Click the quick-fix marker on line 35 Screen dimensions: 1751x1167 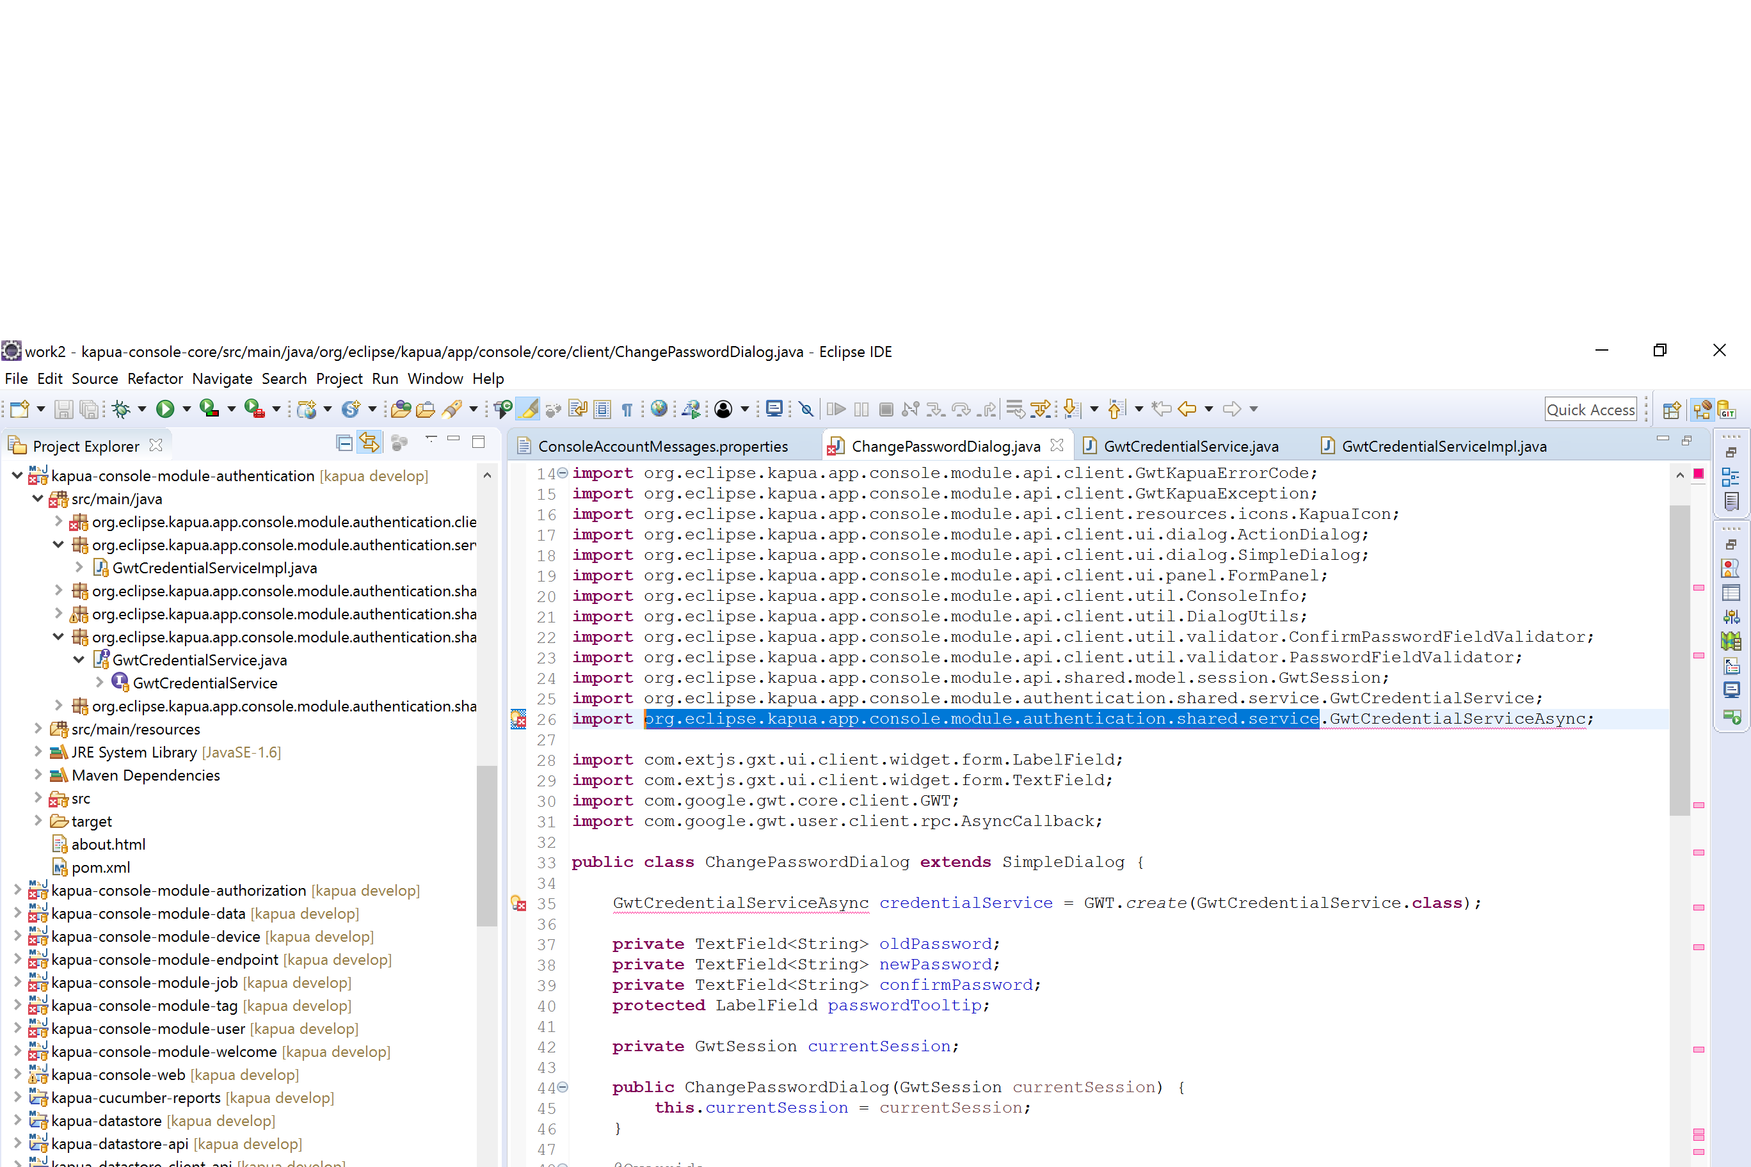(x=518, y=903)
